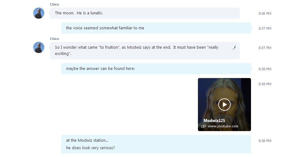Open Chico's avatar next to the lunatic message
This screenshot has height=157, width=305.
[39, 13]
